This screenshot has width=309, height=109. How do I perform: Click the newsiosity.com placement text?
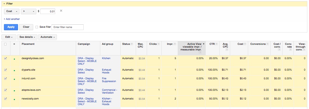(x=30, y=99)
